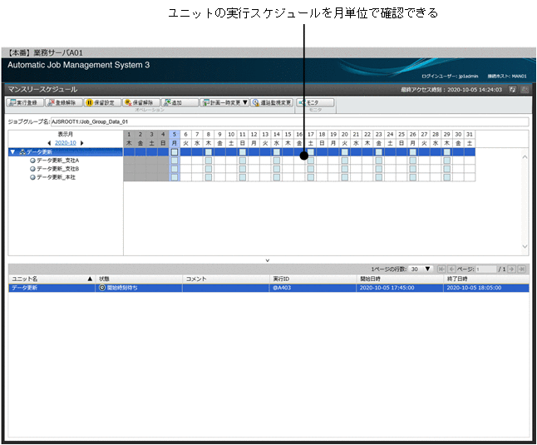Screen dimensions: 537x445
Task: Click the 追加 add button
Action: 179,102
